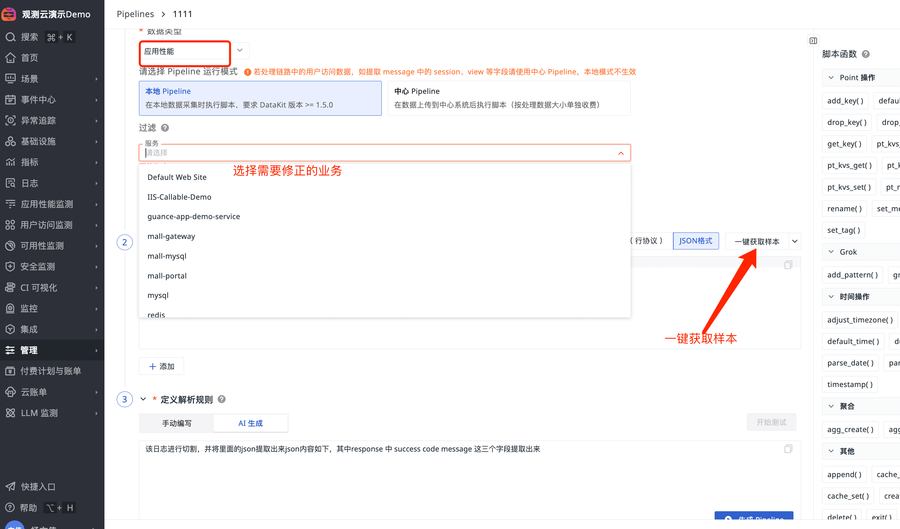The image size is (900, 529).
Task: Select 本地 Pipeline run mode
Action: pos(260,98)
